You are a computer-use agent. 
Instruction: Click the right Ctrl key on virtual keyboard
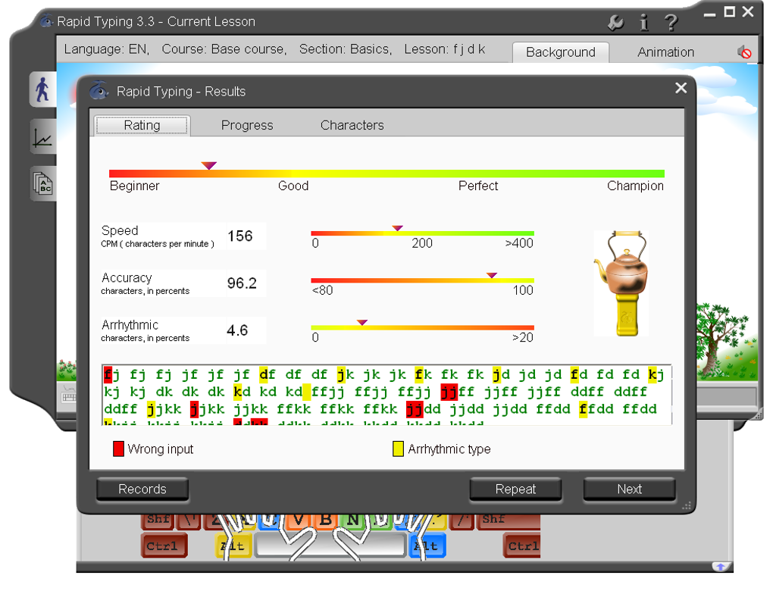click(522, 546)
